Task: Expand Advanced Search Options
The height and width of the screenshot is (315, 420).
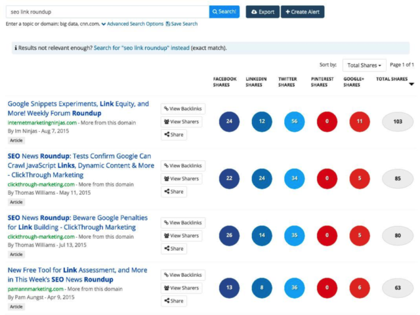Action: pos(133,24)
